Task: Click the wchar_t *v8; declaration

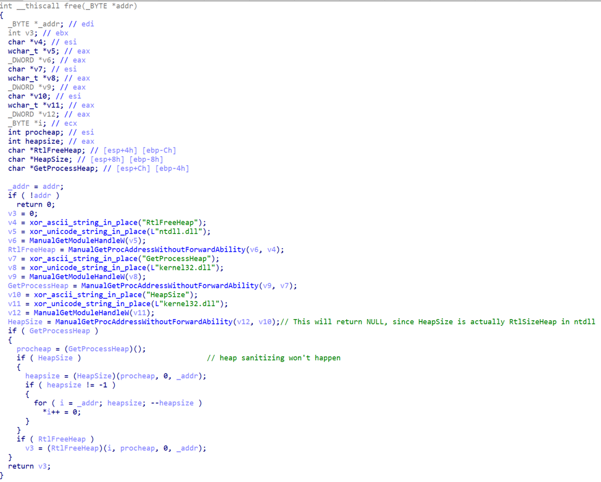Action: point(34,78)
